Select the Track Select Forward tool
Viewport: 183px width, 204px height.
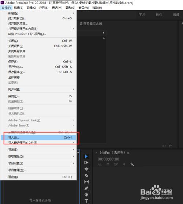[86, 163]
